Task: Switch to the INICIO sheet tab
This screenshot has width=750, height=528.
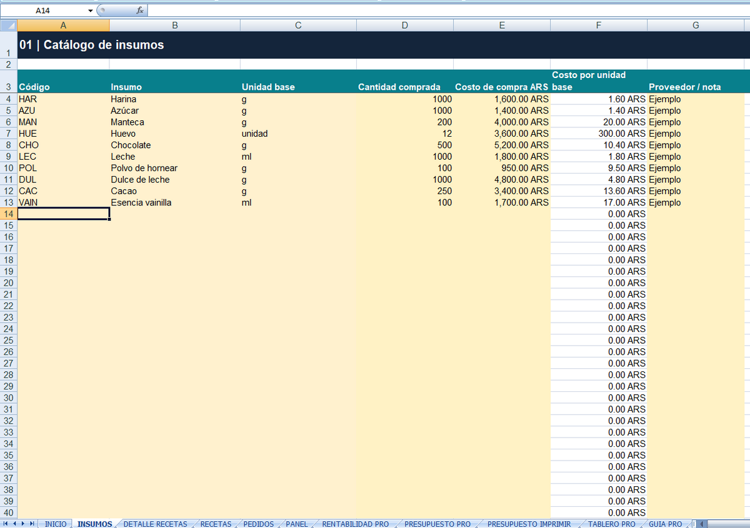Action: [x=56, y=524]
